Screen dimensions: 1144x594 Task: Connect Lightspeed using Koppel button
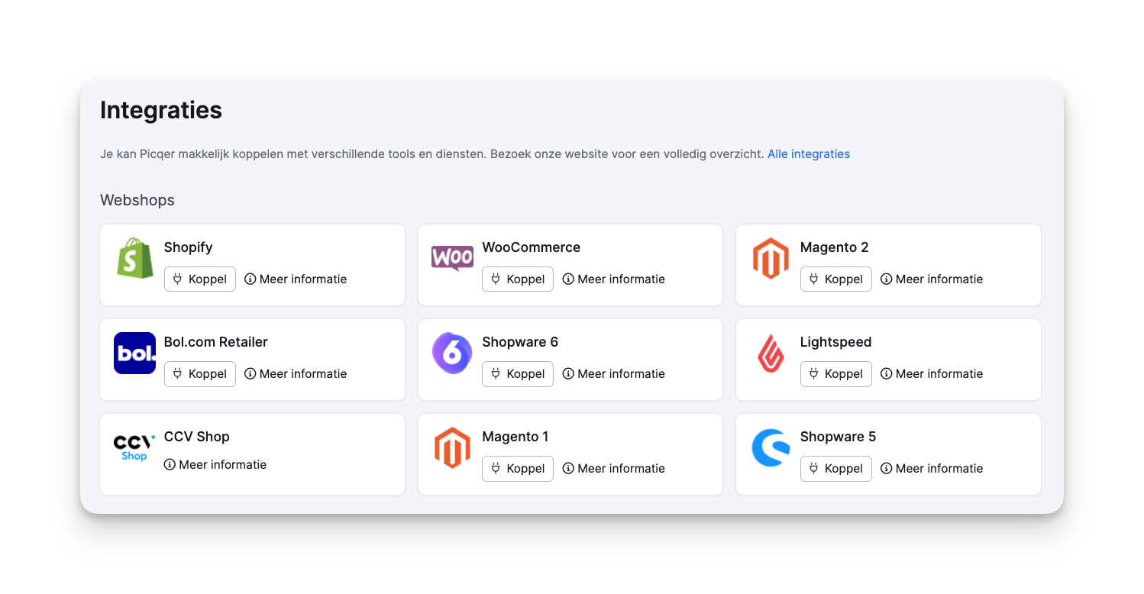tap(835, 374)
